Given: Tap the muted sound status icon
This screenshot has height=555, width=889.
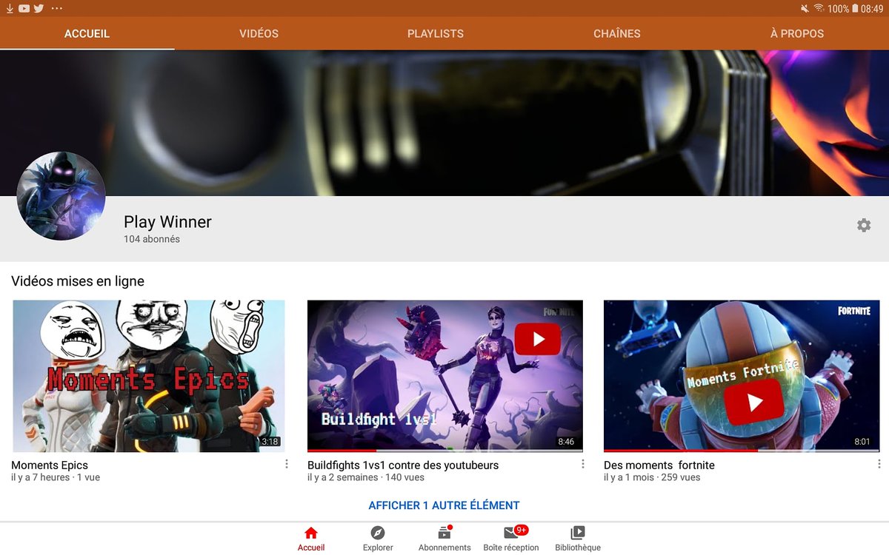Looking at the screenshot, I should pos(805,8).
